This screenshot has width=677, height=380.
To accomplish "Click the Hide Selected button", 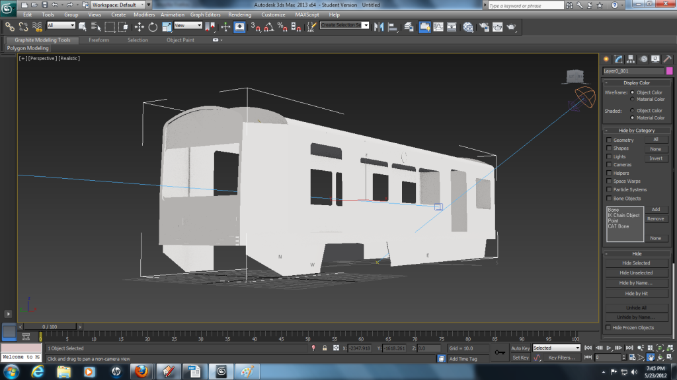I will point(636,263).
